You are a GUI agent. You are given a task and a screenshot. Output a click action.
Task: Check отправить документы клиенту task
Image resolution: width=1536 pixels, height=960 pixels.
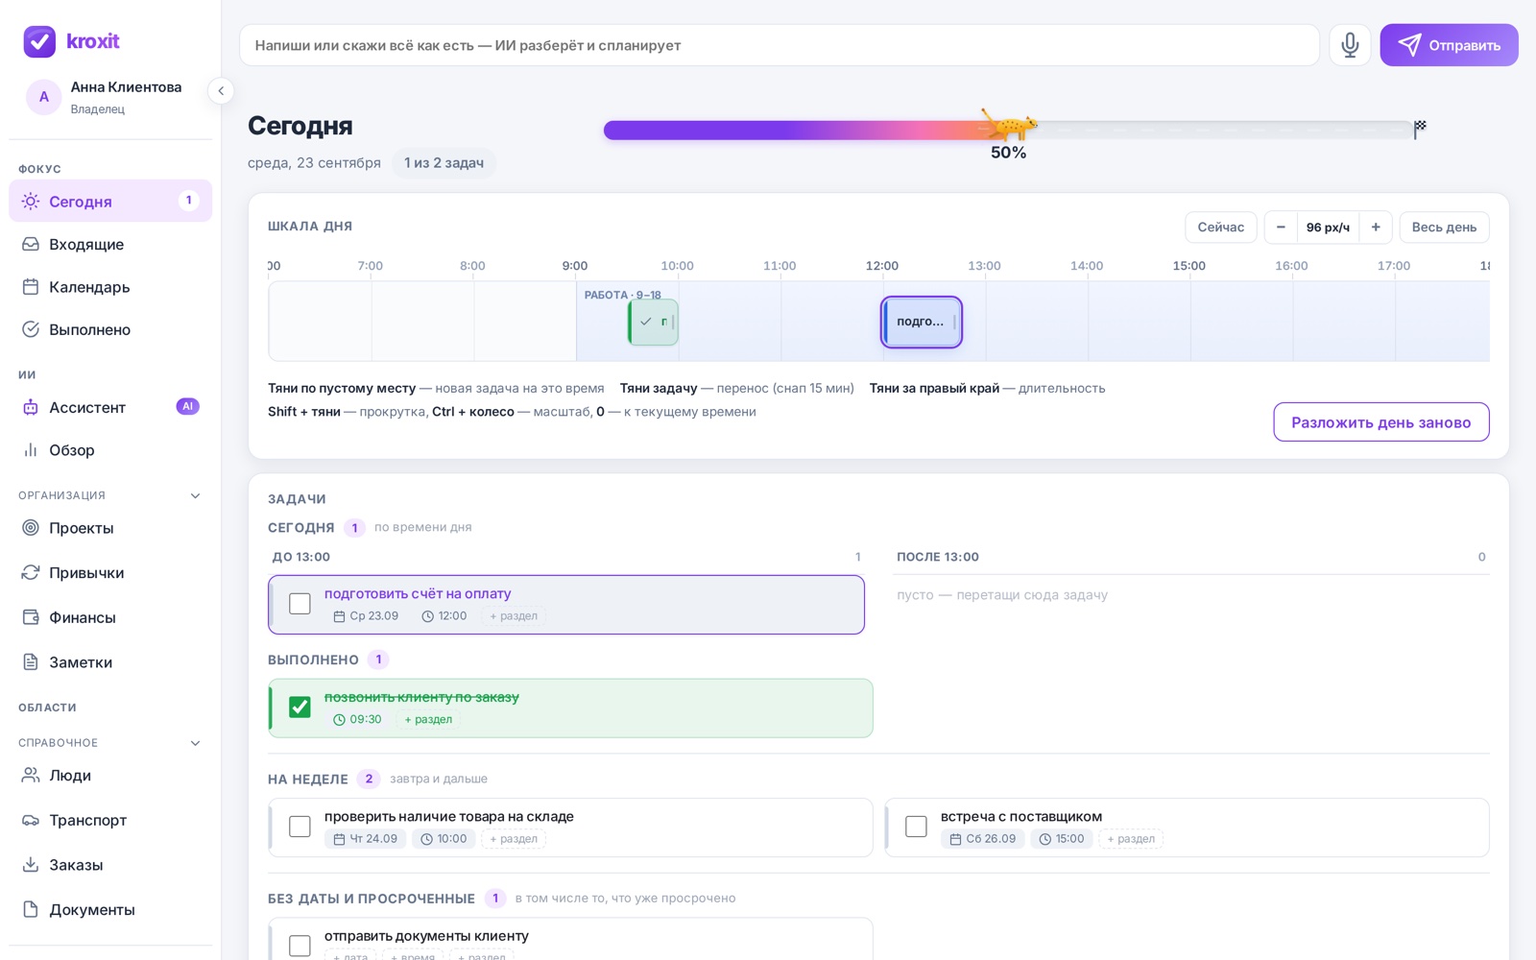click(x=300, y=946)
